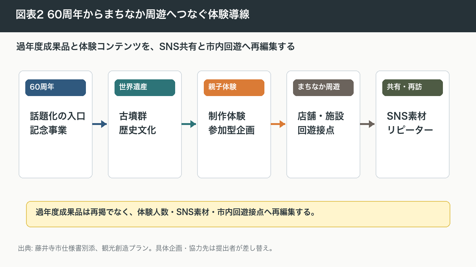Select the teal 世界遺産 badge
476x267 pixels.
(145, 88)
